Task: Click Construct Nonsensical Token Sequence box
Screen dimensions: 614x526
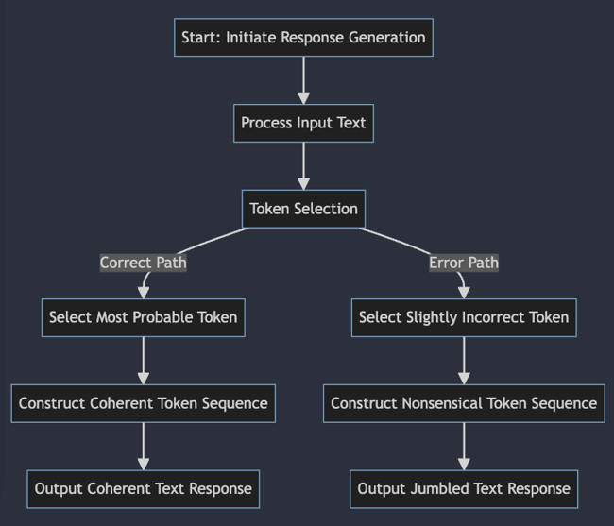Action: (x=464, y=403)
